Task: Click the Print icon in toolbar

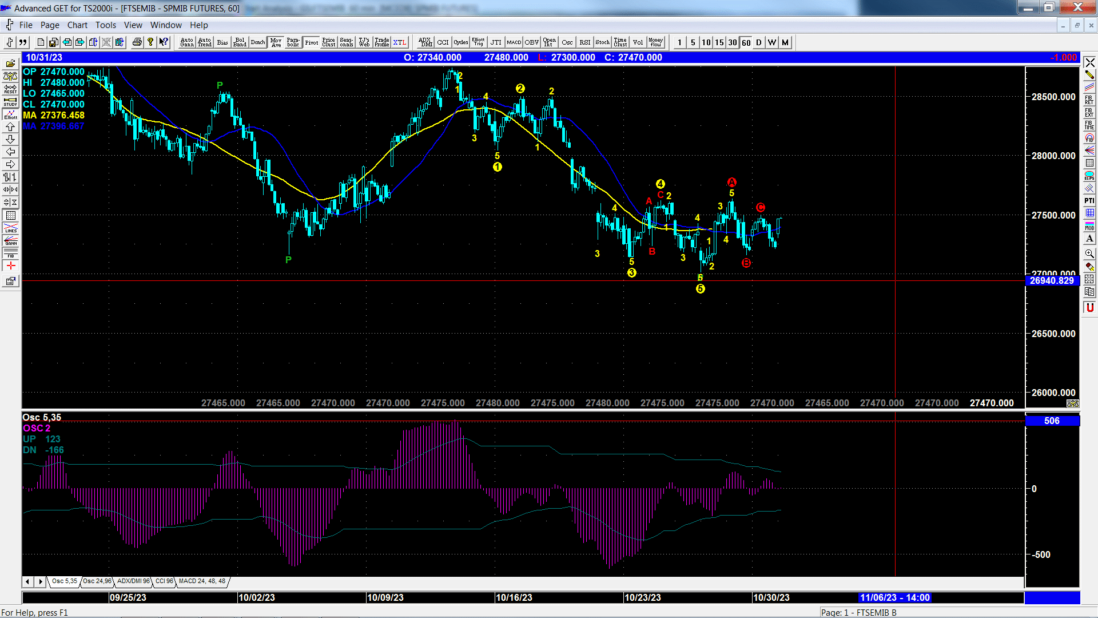Action: 137,42
